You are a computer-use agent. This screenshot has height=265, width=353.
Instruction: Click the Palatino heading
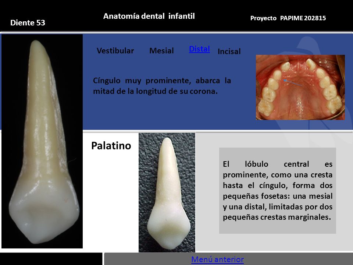(111, 146)
